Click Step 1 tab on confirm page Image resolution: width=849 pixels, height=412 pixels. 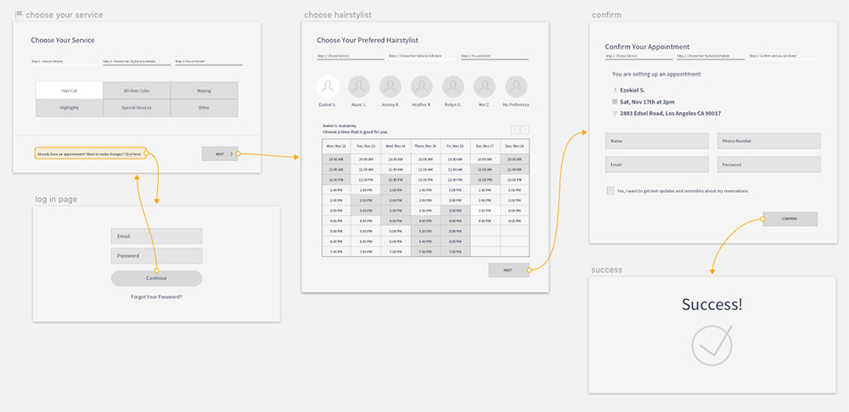coord(638,57)
